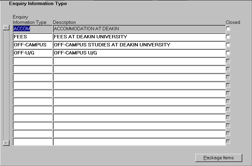Screen dimensions: 252x166
Task: Toggle Closed checkbox for ACCOM row
Action: coord(228,29)
